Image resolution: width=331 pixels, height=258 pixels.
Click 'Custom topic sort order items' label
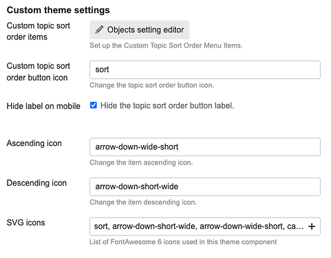coord(38,31)
